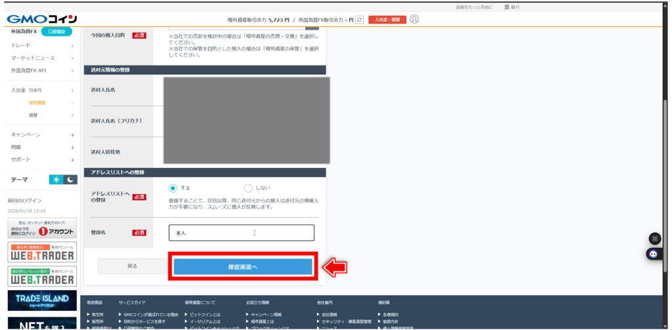The width and height of the screenshot is (672, 330).
Task: Click the black floating widget icon above Discord
Action: 654,239
